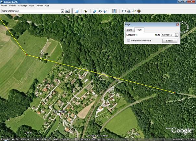Disable Navigation à la souris checkbox
Viewport: 196px width, 141px height.
[x=129, y=41]
